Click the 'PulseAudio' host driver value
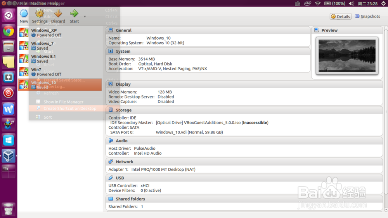Image resolution: width=388 pixels, height=218 pixels. coord(145,149)
